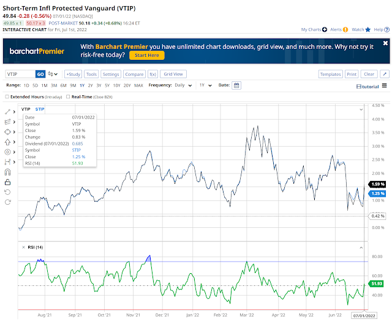
Task: Expand channel tool options chevron
Action: tap(14, 122)
